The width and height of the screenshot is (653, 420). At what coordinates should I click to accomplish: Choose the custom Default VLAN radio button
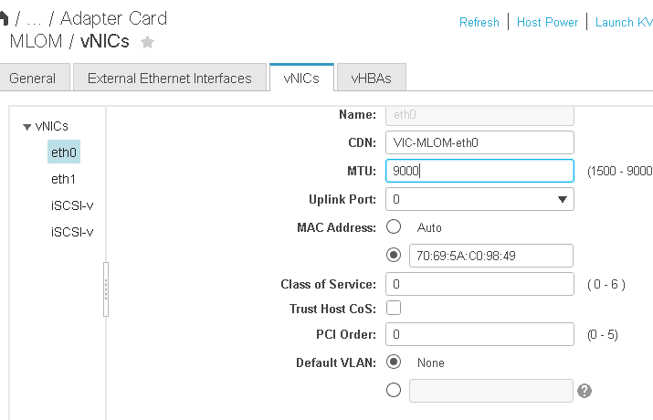394,391
